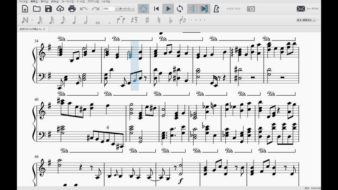Apply a sharp accidental
The image size is (338, 190).
tap(147, 20)
